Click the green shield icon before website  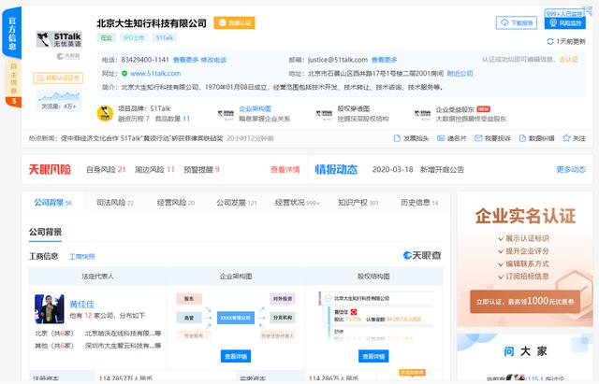click(124, 73)
